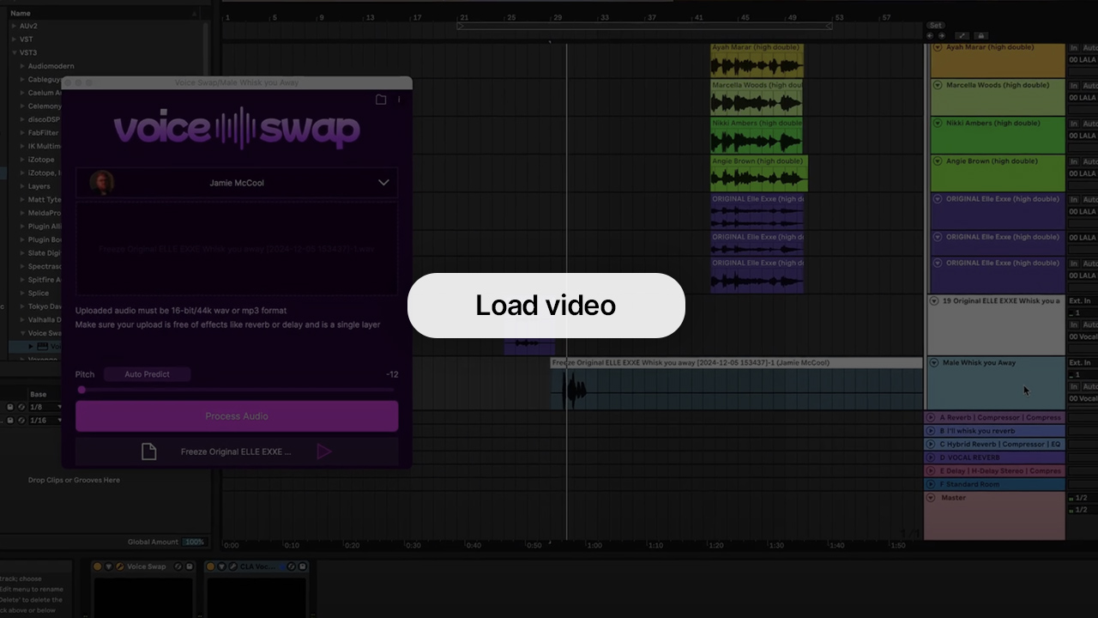
Task: Click the Voice Swap device save preset icon
Action: (190, 566)
